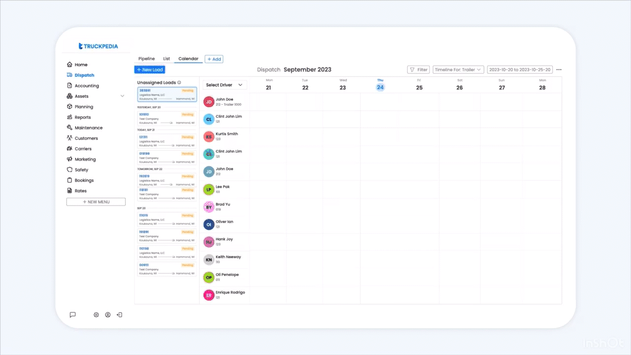Click the New Load button
The image size is (631, 355).
[x=149, y=70]
